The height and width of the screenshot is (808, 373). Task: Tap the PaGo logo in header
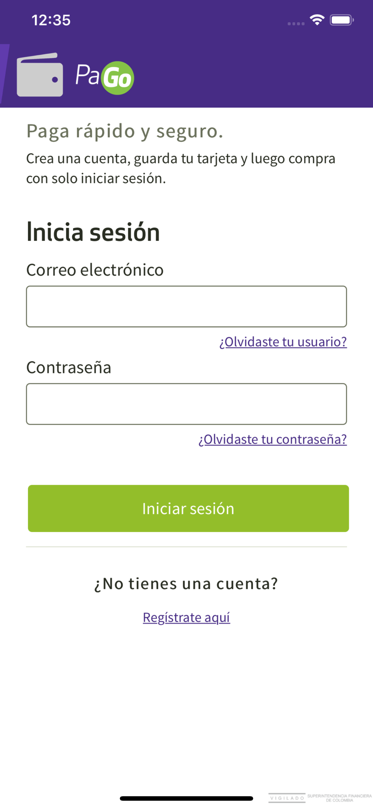click(x=105, y=78)
